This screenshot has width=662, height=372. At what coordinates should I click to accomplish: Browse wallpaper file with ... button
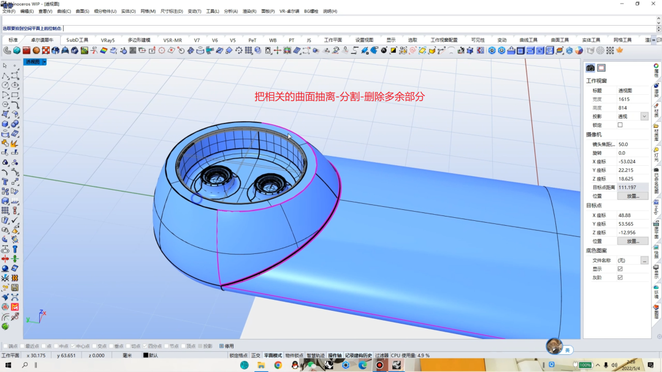pyautogui.click(x=644, y=261)
